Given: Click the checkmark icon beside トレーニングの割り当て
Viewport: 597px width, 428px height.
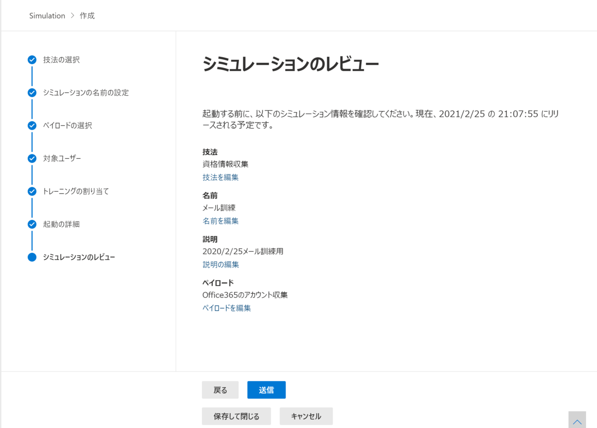Looking at the screenshot, I should click(x=32, y=191).
